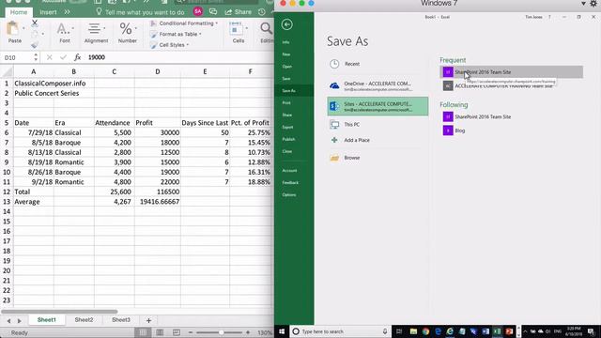This screenshot has height=338, width=601.
Task: Choose Account in the backstage menu
Action: 289,170
